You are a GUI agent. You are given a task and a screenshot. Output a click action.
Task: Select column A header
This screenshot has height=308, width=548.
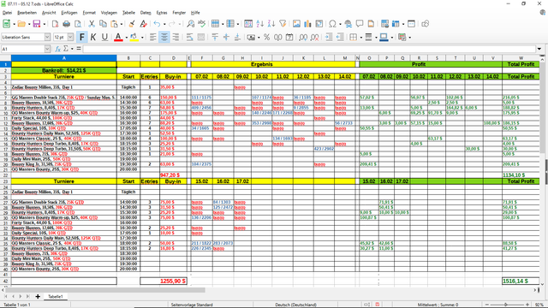[x=64, y=58]
